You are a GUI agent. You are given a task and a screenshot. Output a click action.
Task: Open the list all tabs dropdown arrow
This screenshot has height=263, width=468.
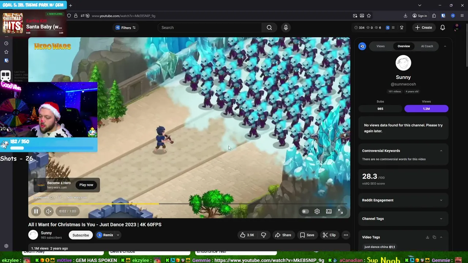(420, 5)
